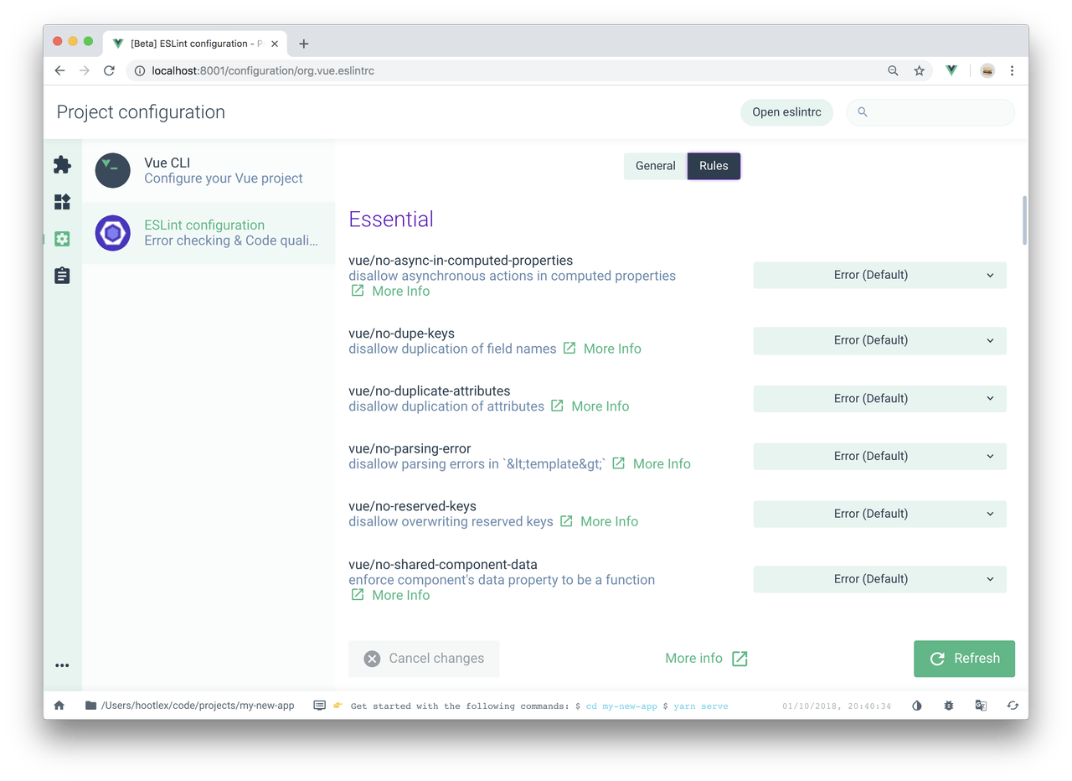Bookmark this page with the star icon
Viewport: 1072px width, 781px height.
(919, 70)
